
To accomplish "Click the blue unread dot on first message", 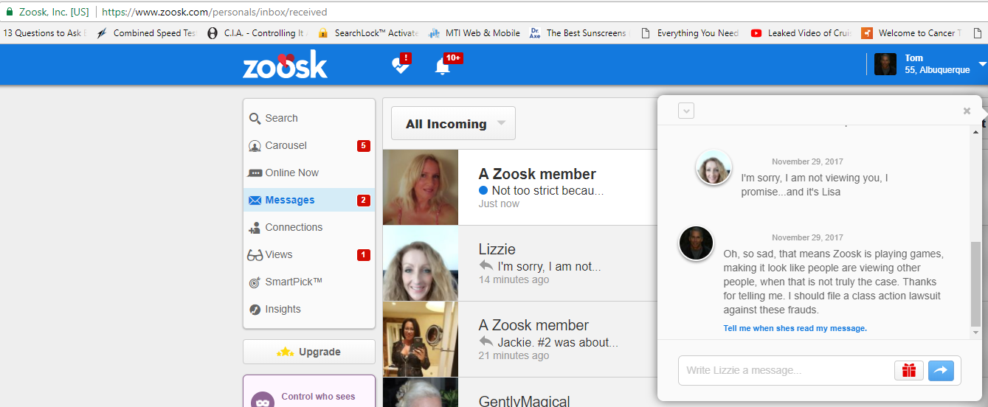I will (483, 190).
